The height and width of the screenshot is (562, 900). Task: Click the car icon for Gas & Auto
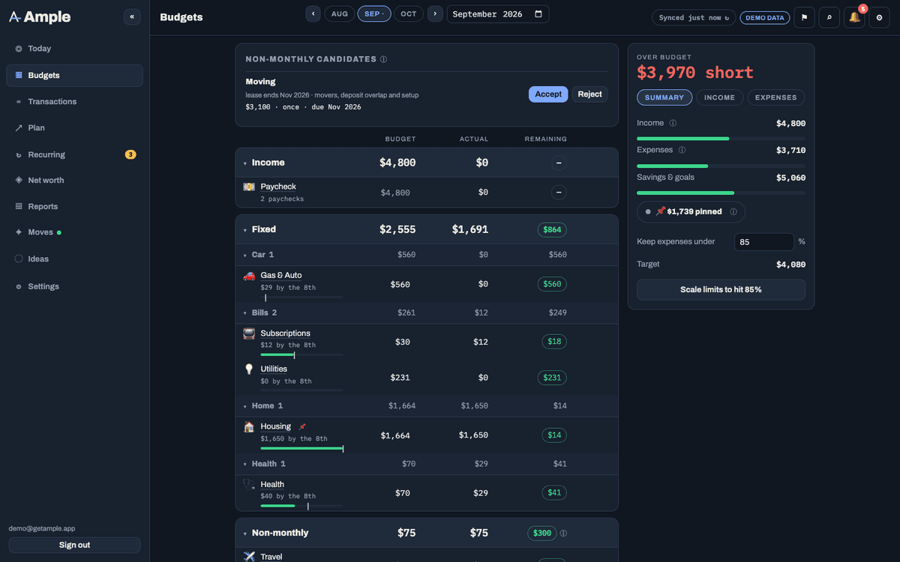tap(249, 276)
